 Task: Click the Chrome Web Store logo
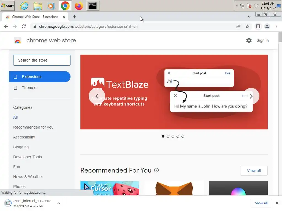coord(18,41)
